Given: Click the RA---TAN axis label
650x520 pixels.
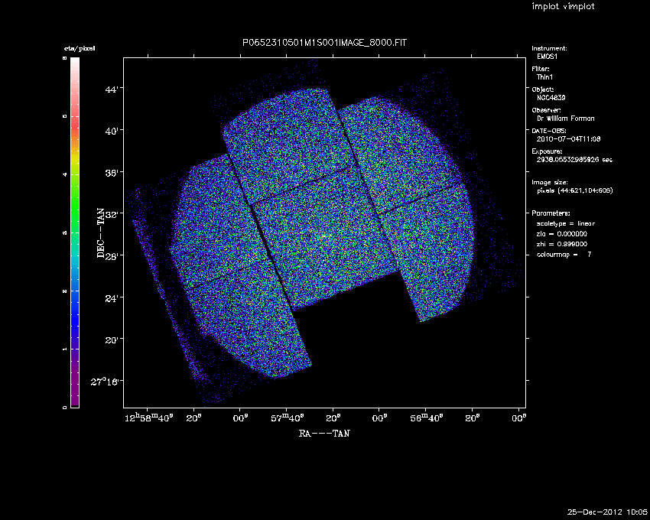Looking at the screenshot, I should [x=324, y=434].
